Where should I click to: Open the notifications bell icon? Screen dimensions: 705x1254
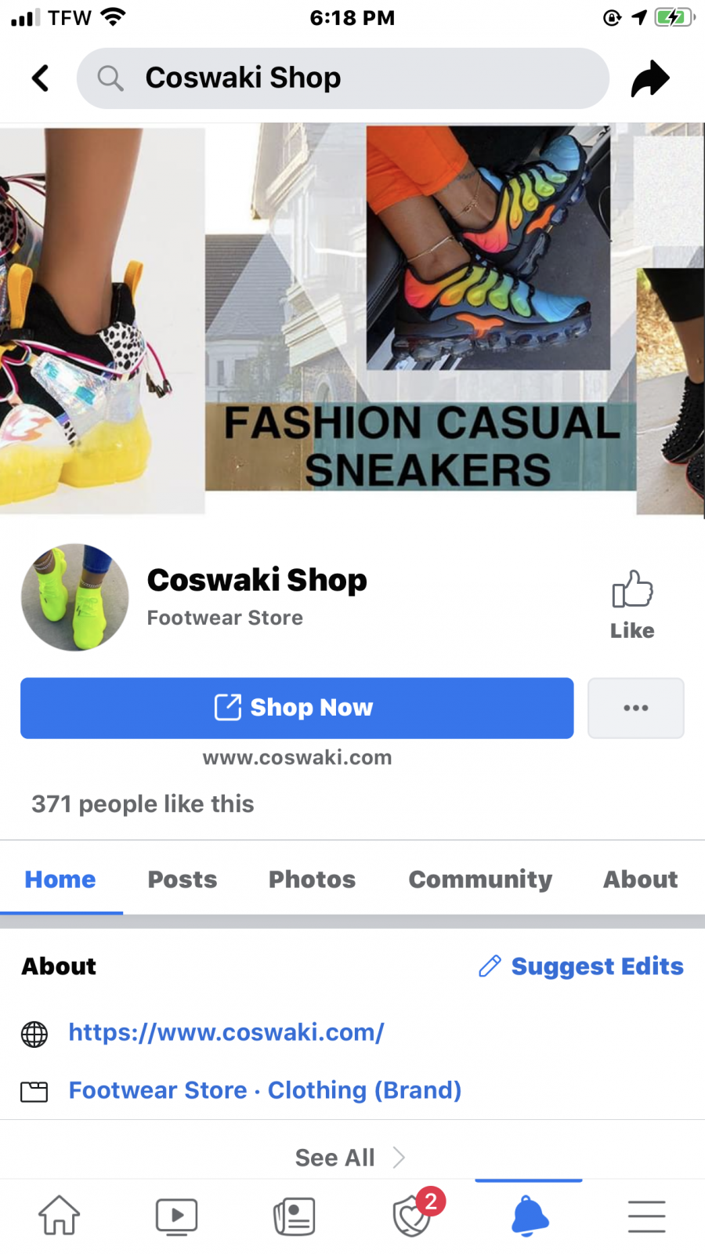coord(530,1216)
